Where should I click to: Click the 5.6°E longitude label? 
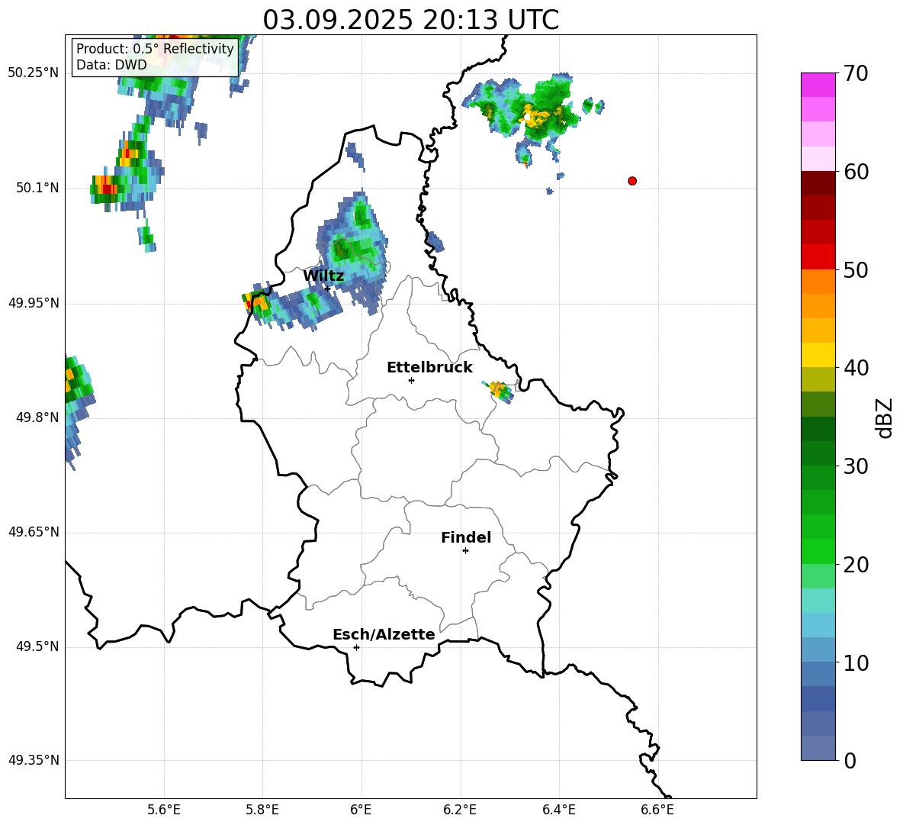pos(164,810)
